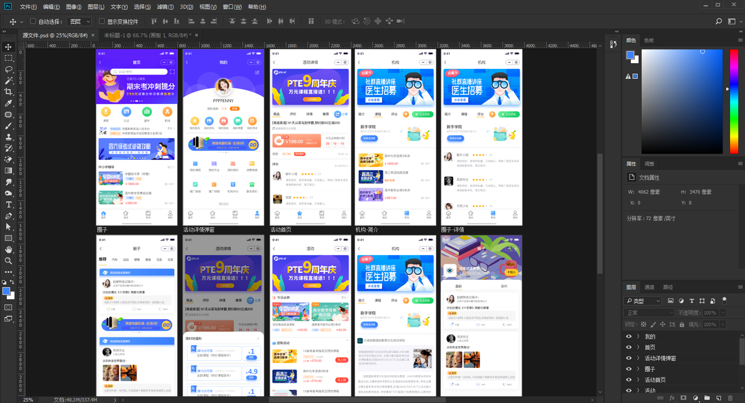Open the layer blend mode 正常 dropdown
The image size is (745, 403).
(649, 313)
